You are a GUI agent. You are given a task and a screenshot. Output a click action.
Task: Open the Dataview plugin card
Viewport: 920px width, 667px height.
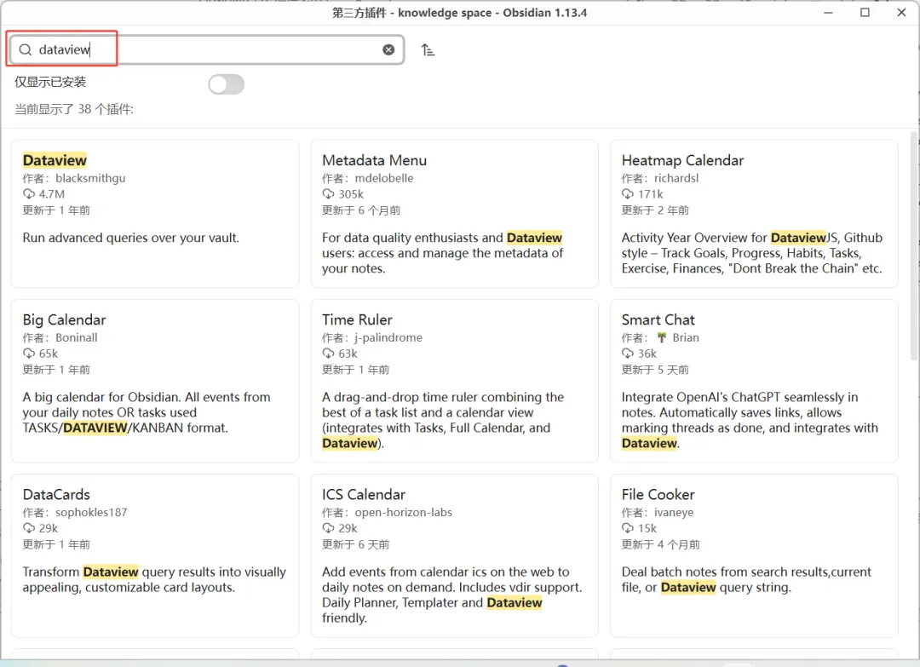click(155, 214)
